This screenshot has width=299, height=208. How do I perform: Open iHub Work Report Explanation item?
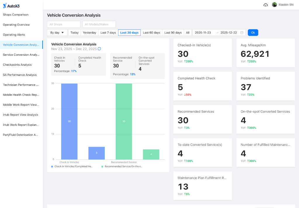pos(21,125)
